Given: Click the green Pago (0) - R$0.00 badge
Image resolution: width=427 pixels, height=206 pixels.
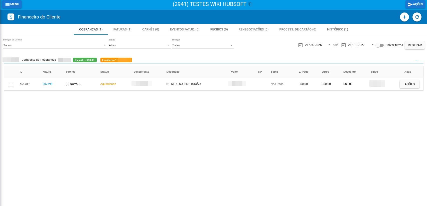Looking at the screenshot, I should point(85,60).
